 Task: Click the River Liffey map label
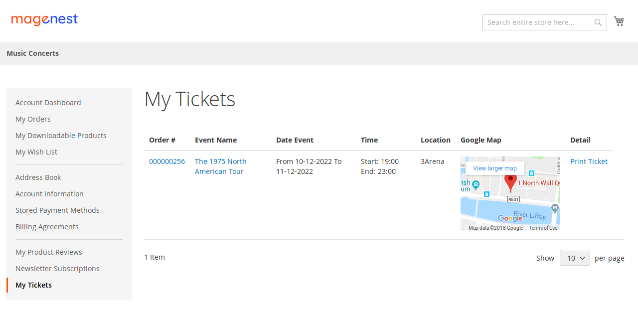point(530,215)
